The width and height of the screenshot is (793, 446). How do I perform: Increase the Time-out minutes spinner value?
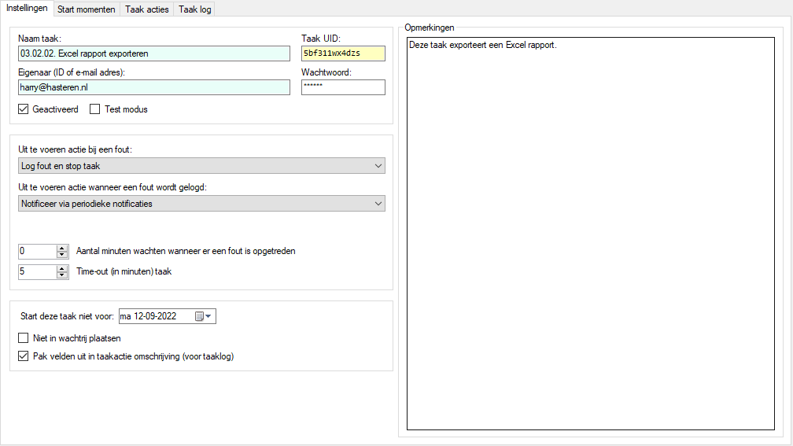pos(62,268)
